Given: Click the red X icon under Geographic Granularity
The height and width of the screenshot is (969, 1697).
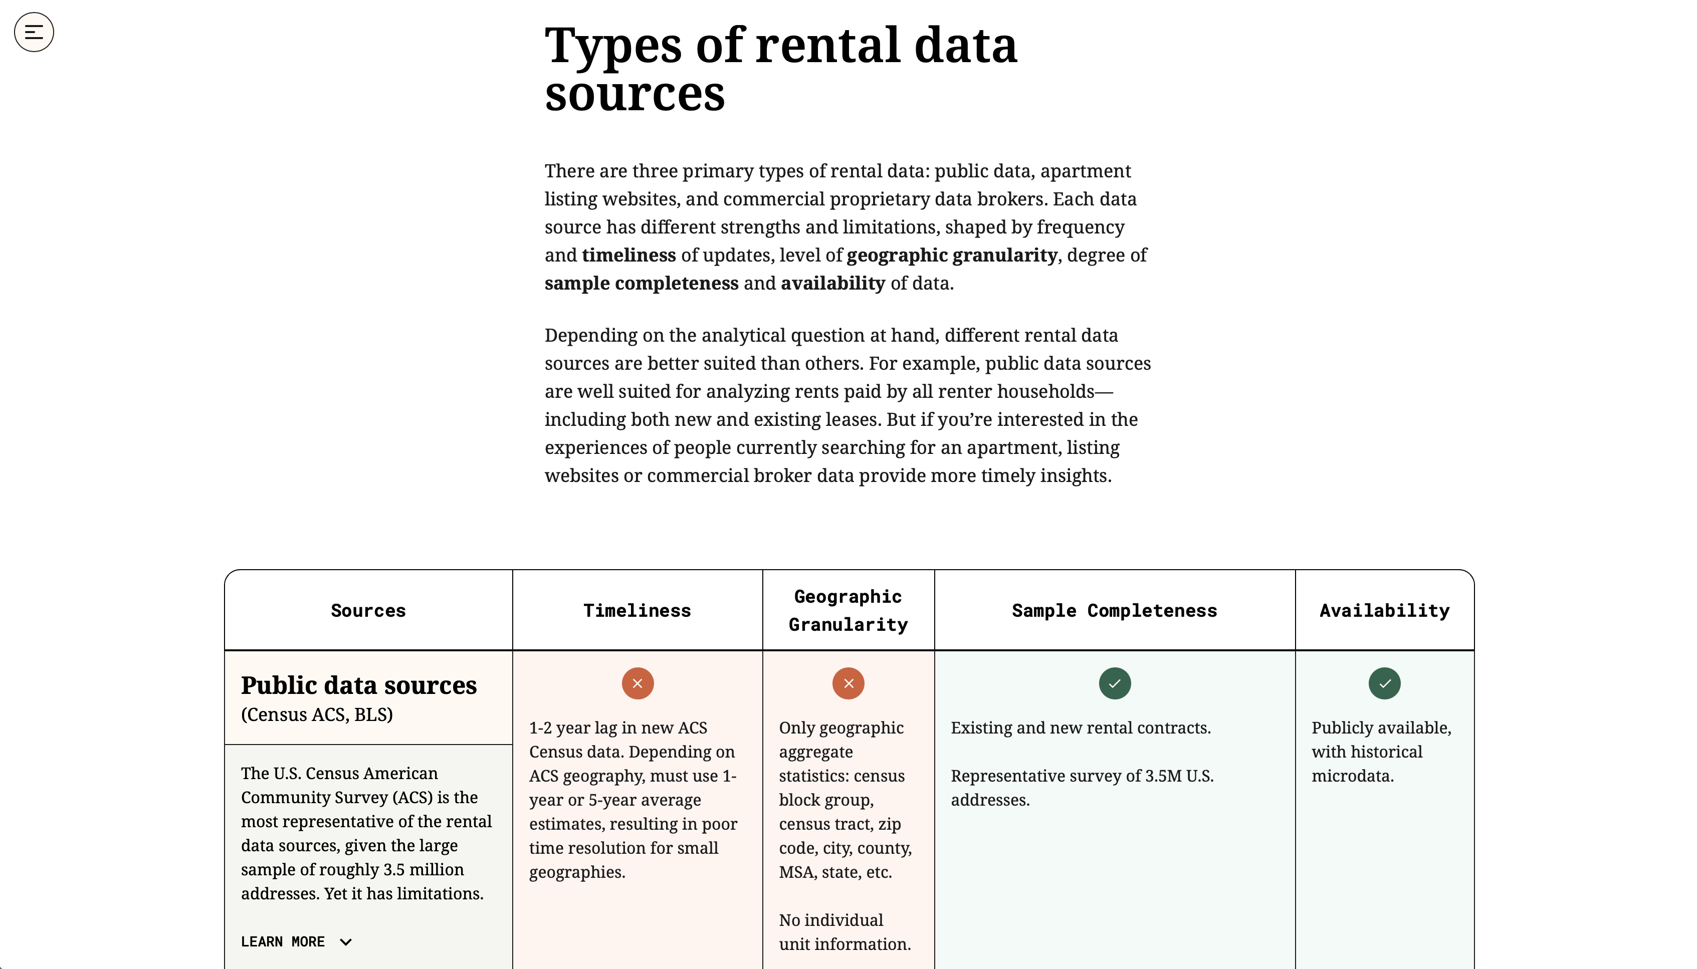Looking at the screenshot, I should 848,683.
